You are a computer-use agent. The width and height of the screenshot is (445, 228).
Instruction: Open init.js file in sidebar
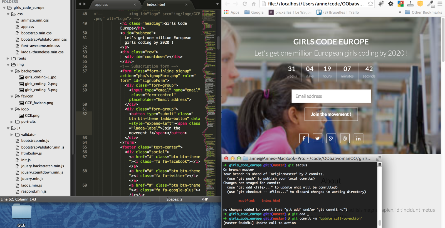26,160
